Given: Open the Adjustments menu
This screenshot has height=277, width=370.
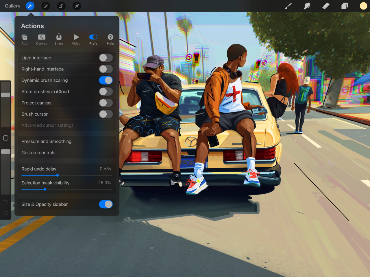Looking at the screenshot, I should click(46, 6).
